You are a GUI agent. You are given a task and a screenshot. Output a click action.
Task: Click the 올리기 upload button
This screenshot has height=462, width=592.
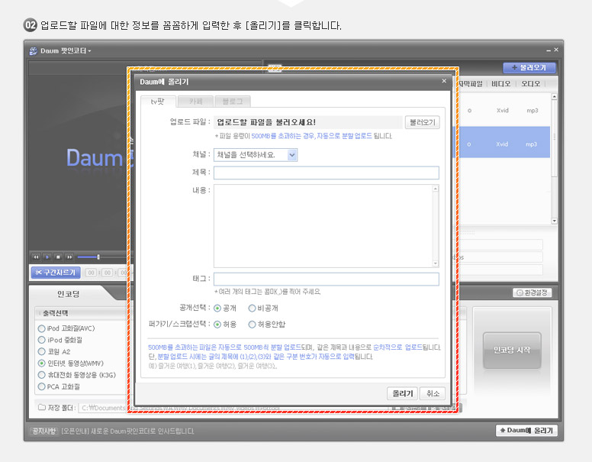[x=403, y=393]
